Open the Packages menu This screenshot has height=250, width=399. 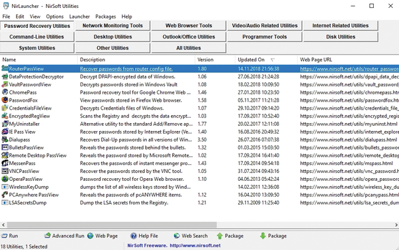(x=106, y=17)
